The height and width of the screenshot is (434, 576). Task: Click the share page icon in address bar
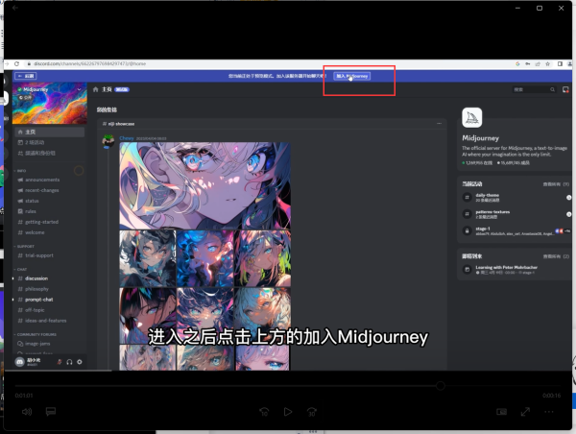(538, 64)
